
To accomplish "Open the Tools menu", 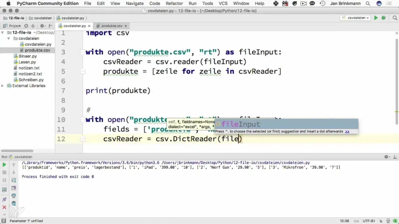I will (208, 3).
